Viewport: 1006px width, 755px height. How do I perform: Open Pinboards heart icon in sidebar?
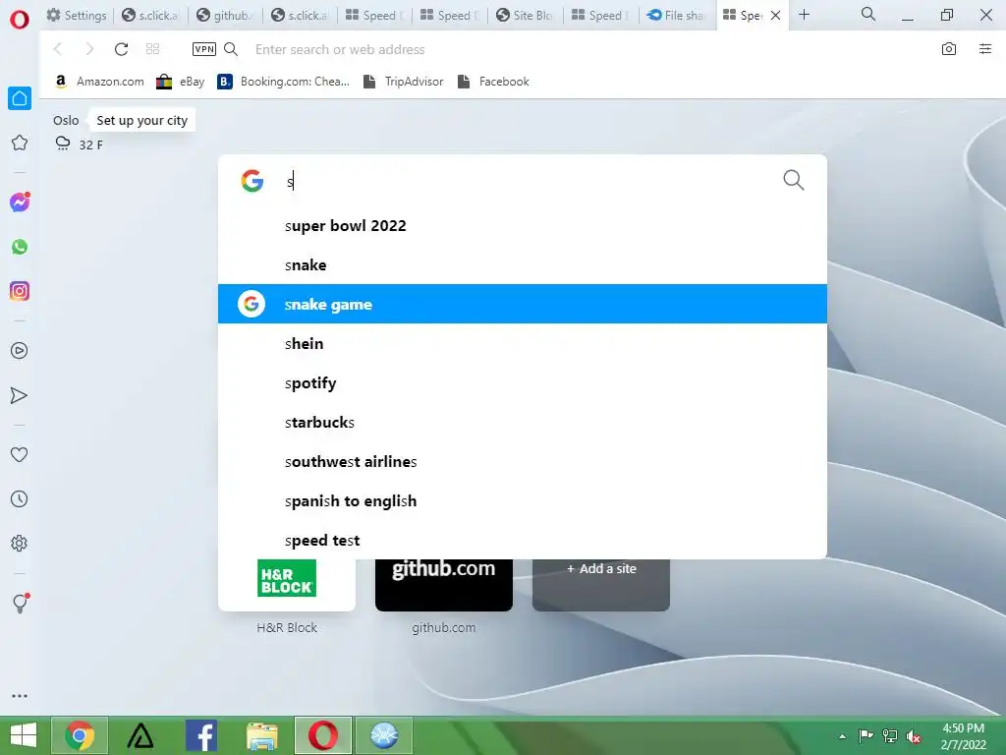[20, 454]
